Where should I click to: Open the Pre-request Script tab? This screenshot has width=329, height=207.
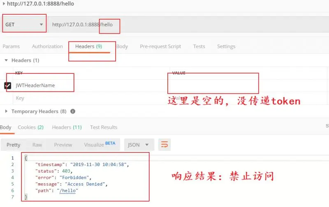tap(160, 46)
